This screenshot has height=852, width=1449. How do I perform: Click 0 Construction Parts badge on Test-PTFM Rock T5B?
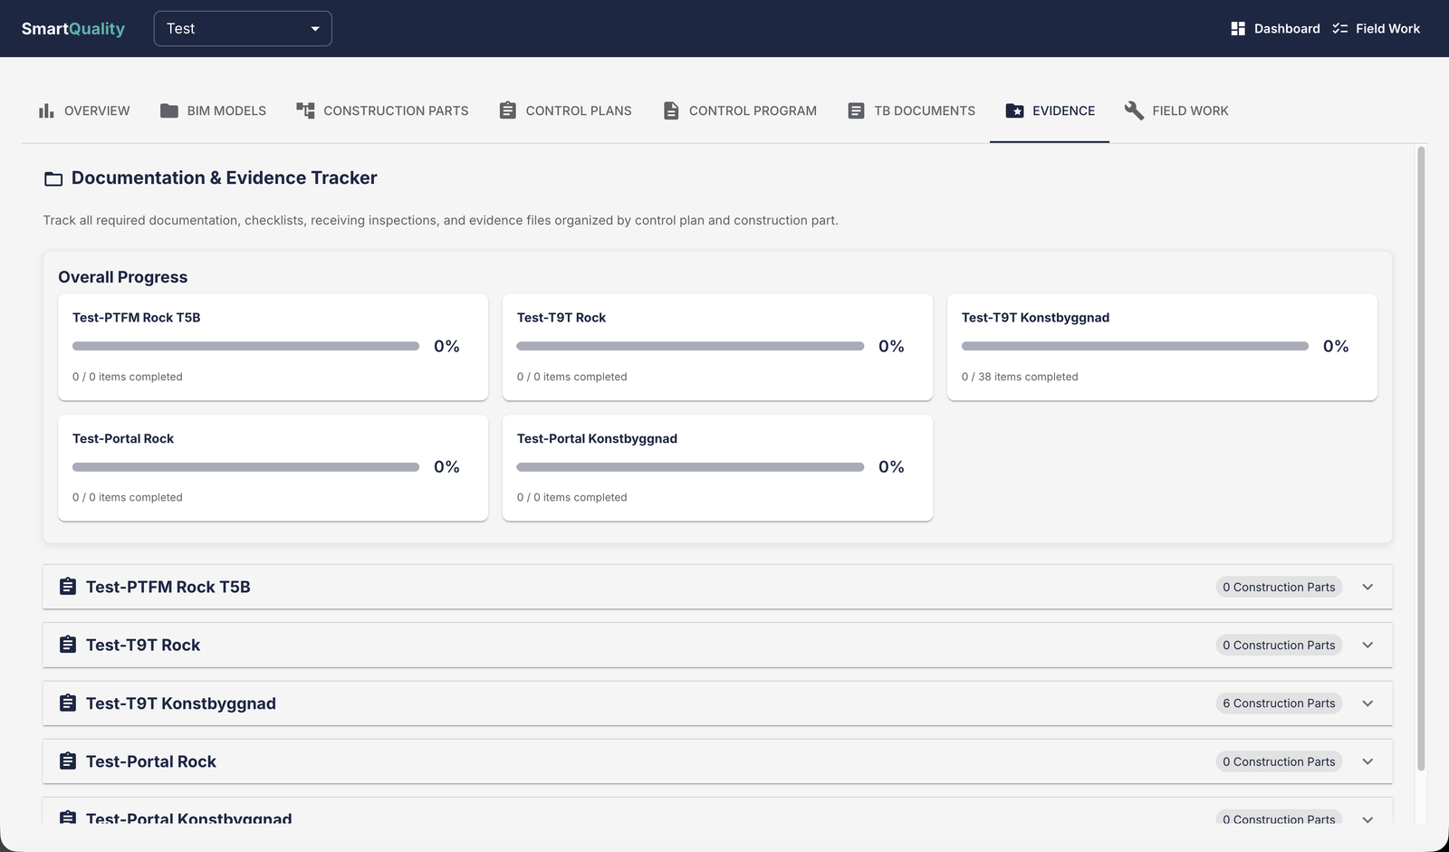tap(1279, 587)
